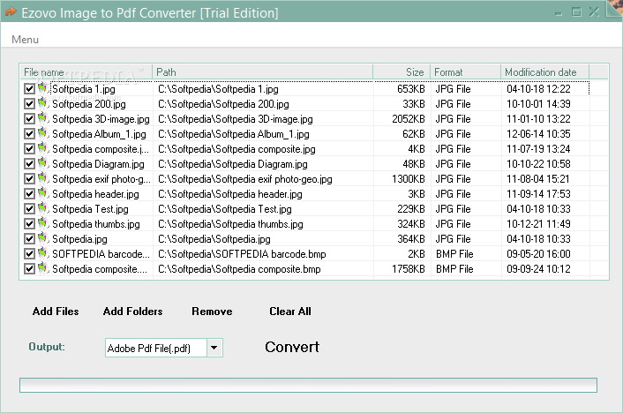Toggle checkbox for Softpedia Album_1.jpg
Image resolution: width=623 pixels, height=413 pixels.
pos(29,134)
